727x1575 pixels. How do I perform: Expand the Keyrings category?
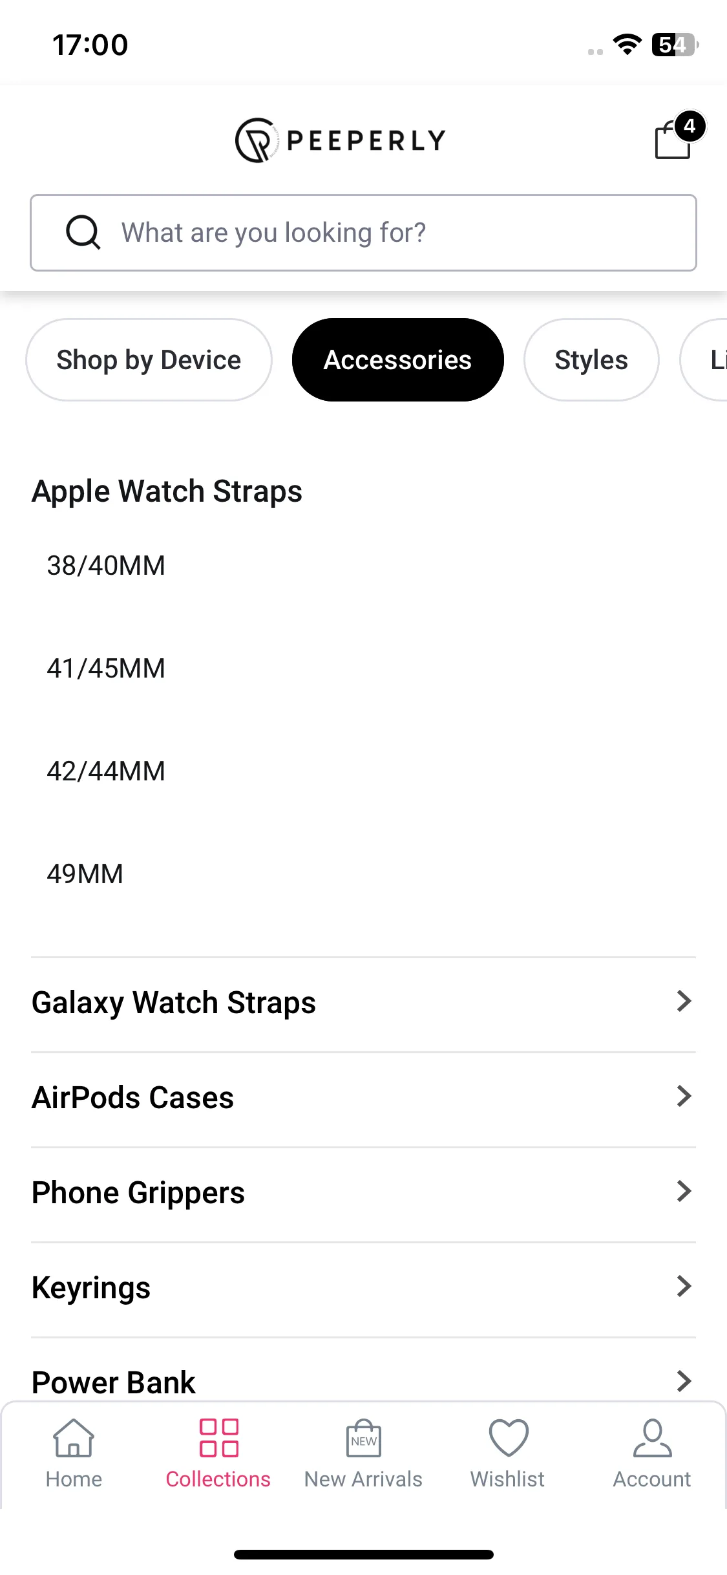click(x=363, y=1287)
